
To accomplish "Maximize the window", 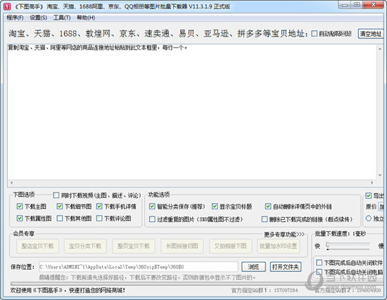I will [x=357, y=5].
